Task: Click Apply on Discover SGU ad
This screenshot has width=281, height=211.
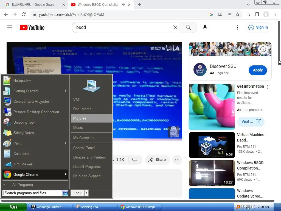Action: [x=258, y=70]
